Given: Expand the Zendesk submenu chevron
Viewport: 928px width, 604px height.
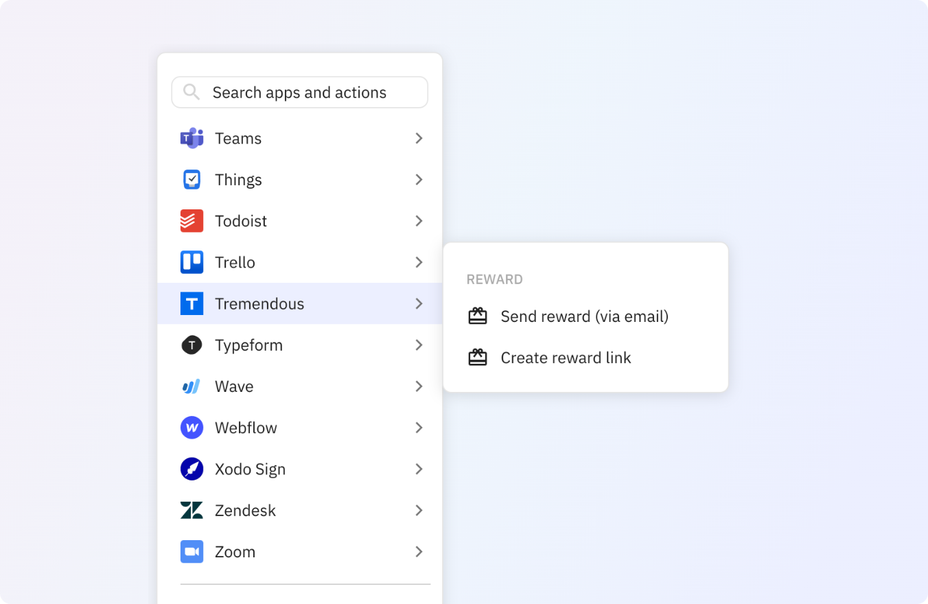Looking at the screenshot, I should tap(419, 510).
